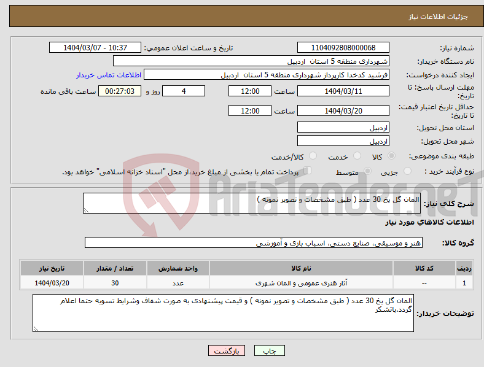Click the resize grip of the buyer notes textarea
Screen dimensions: 484x367
[36, 329]
